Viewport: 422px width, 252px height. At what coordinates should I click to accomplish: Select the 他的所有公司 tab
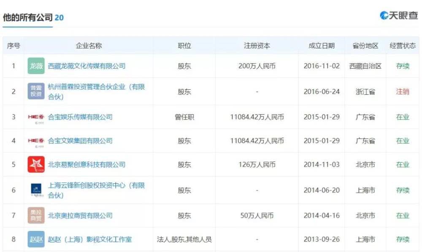click(28, 17)
